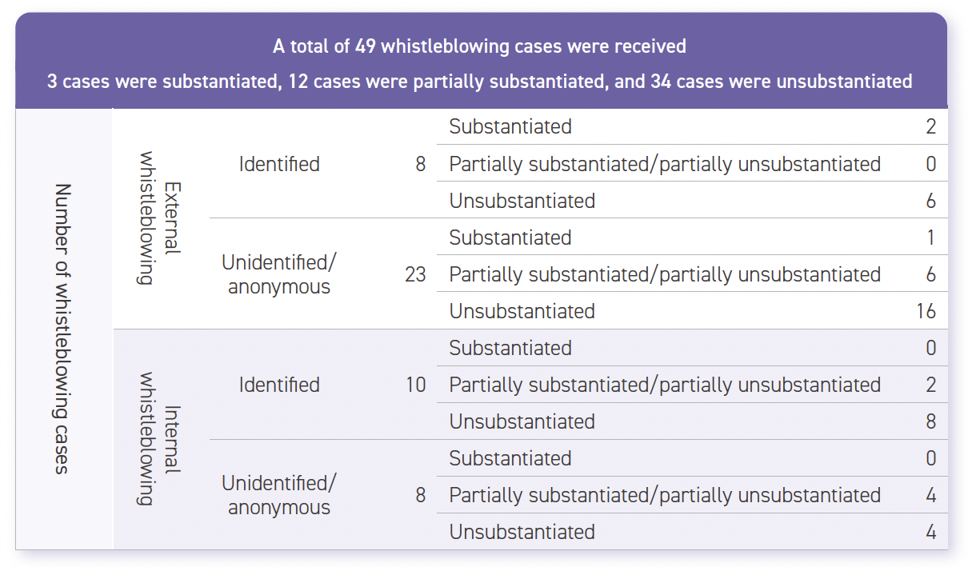The image size is (968, 571).
Task: Click the Partially substantiated row with value 2
Action: pyautogui.click(x=693, y=385)
